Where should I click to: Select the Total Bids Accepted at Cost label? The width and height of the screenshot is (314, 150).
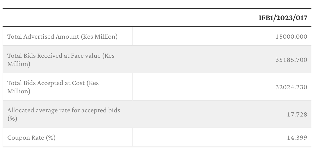tap(53, 87)
